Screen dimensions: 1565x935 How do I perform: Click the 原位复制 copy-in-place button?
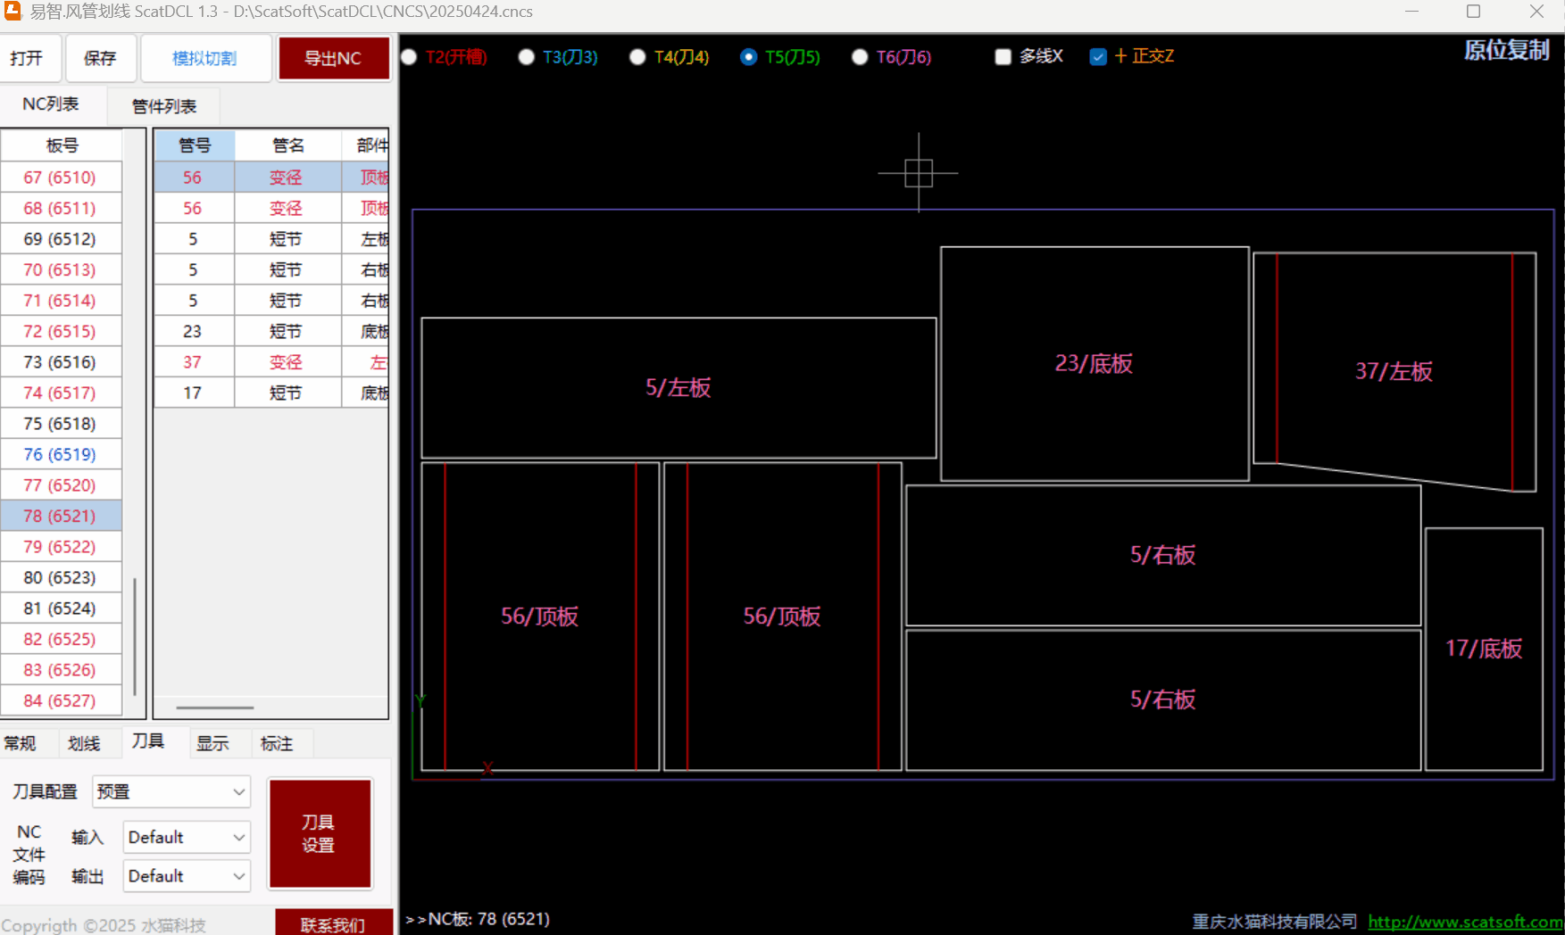1505,51
